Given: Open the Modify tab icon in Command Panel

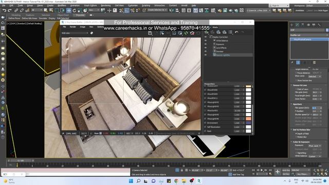Looking at the screenshot, I should coord(297,25).
